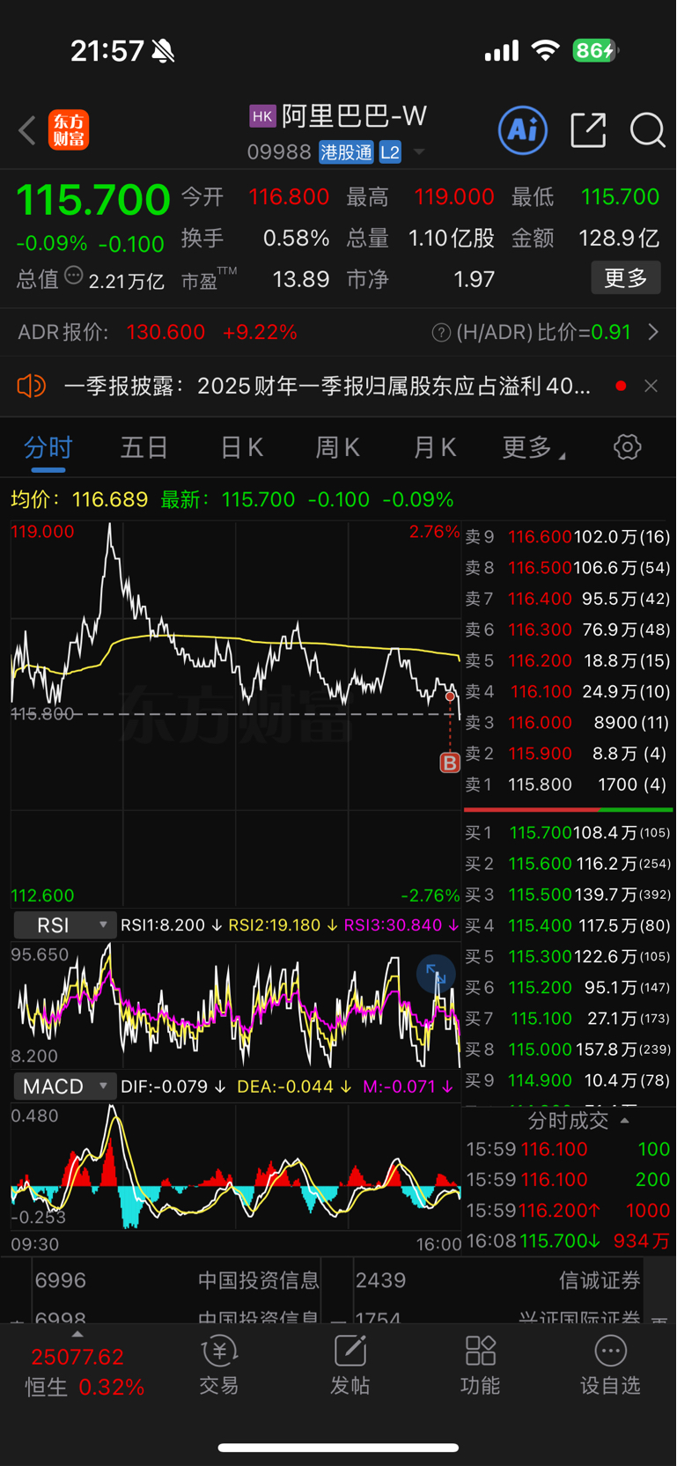Open ADR details chevron arrow
677x1466 pixels.
point(653,332)
